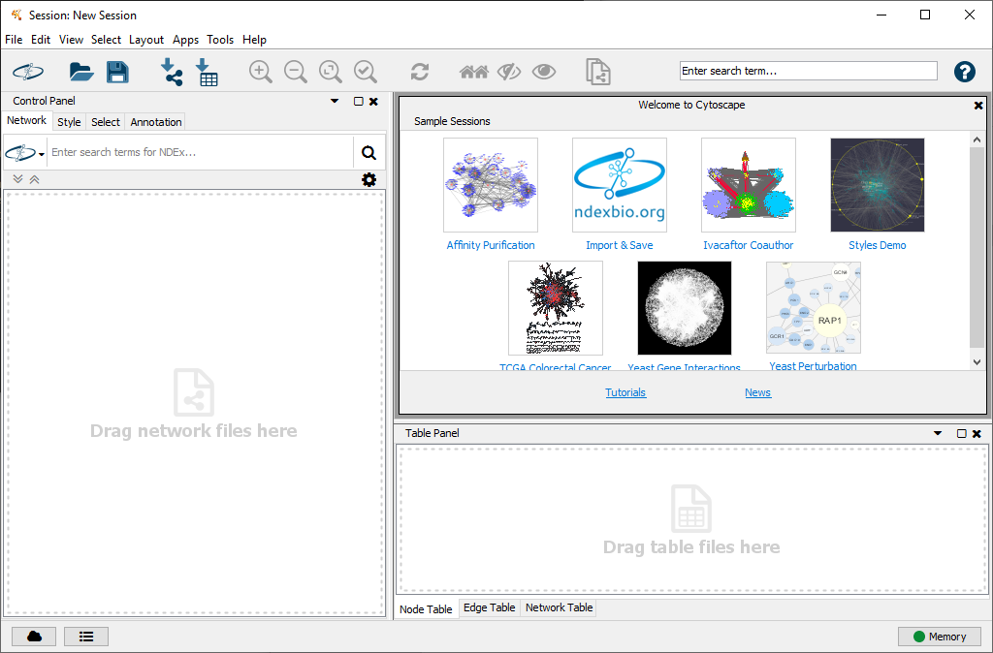Click the first neighbors houses icon
The height and width of the screenshot is (653, 993).
coord(473,72)
